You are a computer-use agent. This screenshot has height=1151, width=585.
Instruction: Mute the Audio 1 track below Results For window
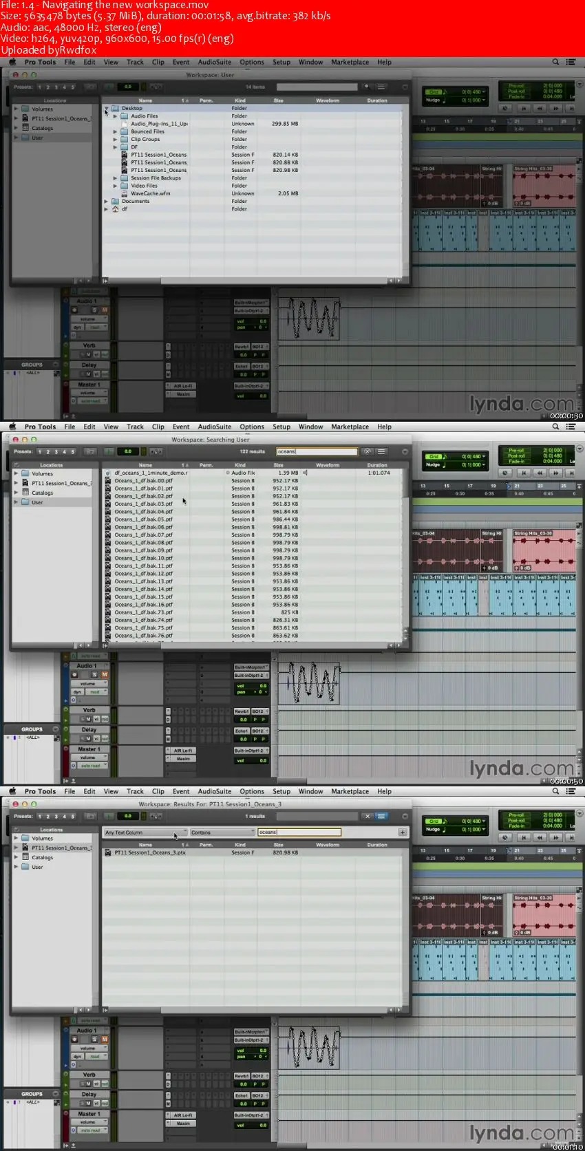click(105, 1039)
